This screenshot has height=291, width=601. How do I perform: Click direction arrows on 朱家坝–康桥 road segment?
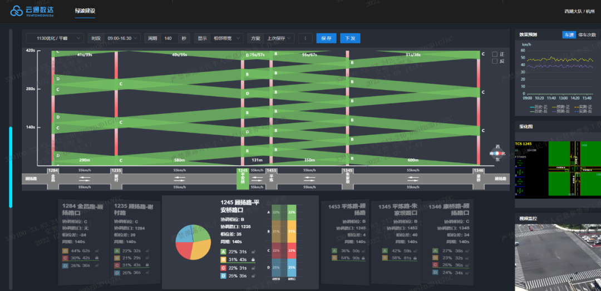pyautogui.click(x=413, y=179)
